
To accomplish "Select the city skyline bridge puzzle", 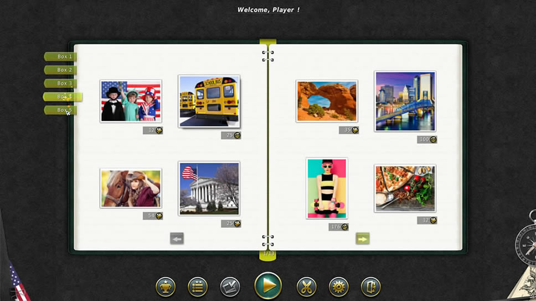I will (405, 101).
